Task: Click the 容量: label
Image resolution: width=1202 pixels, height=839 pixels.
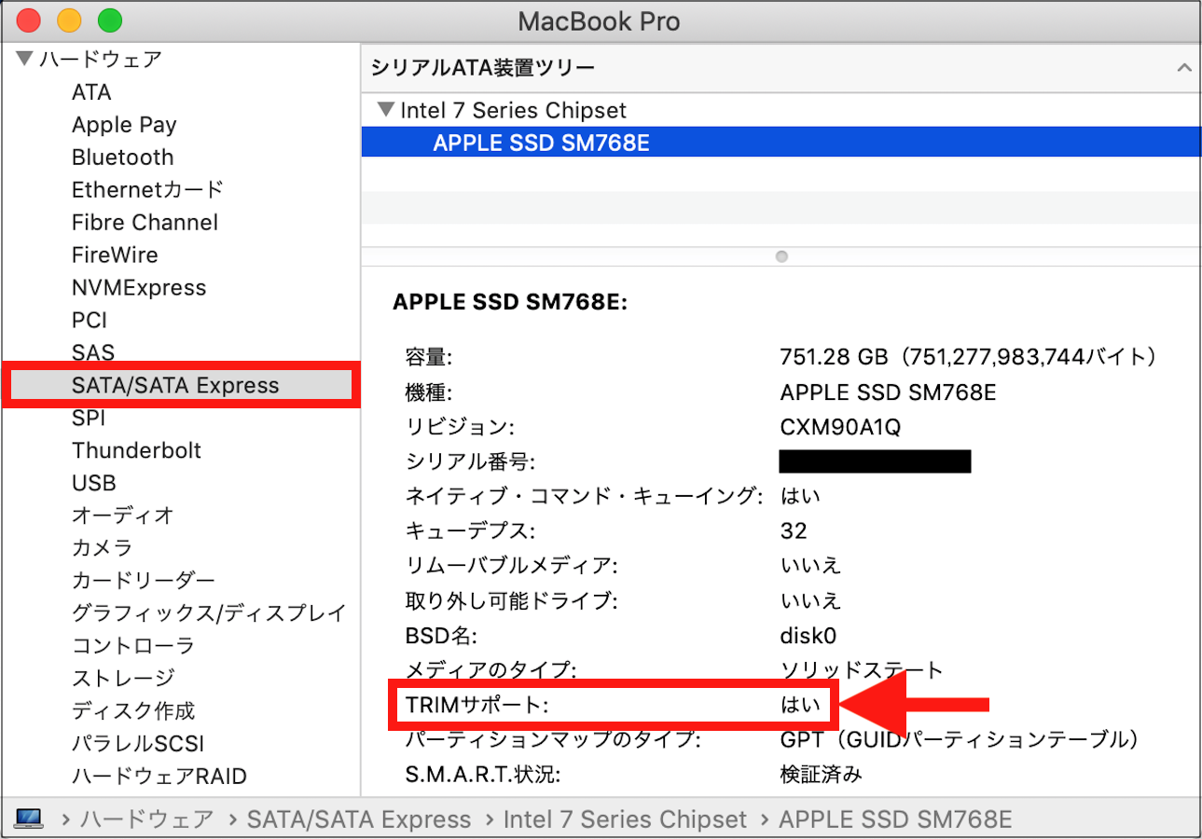Action: pos(429,356)
